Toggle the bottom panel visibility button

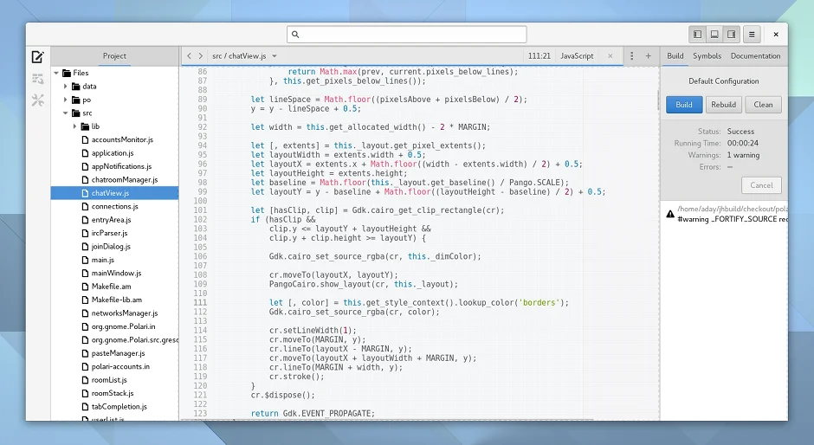[714, 35]
